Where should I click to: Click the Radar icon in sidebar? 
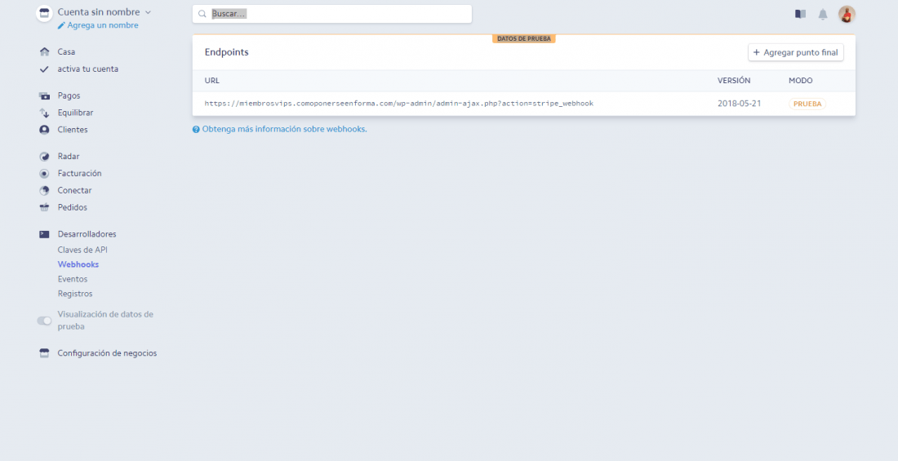click(44, 157)
